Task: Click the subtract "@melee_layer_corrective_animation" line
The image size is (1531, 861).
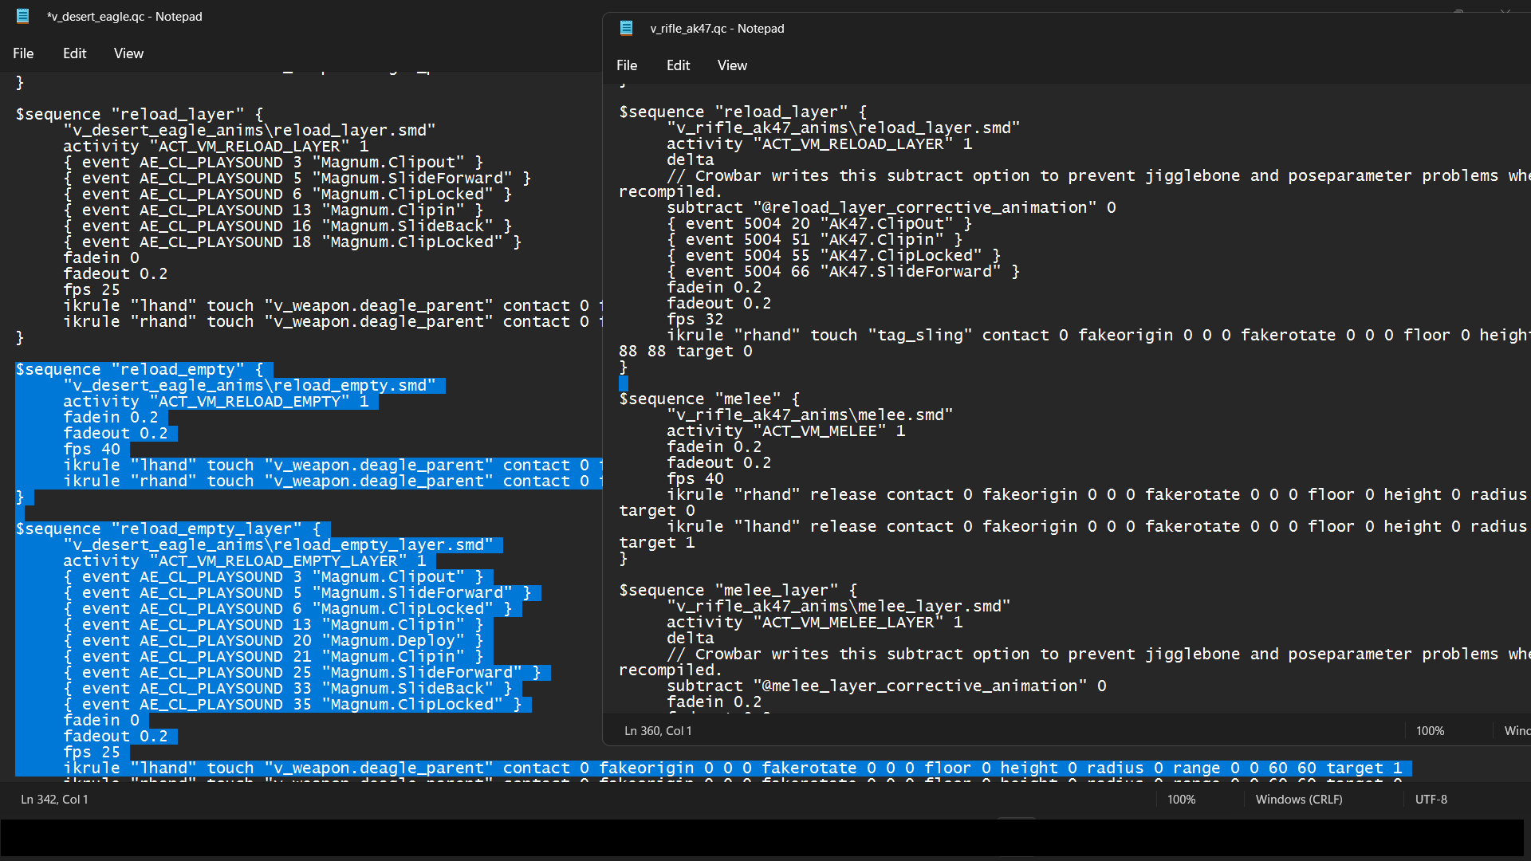Action: [885, 686]
